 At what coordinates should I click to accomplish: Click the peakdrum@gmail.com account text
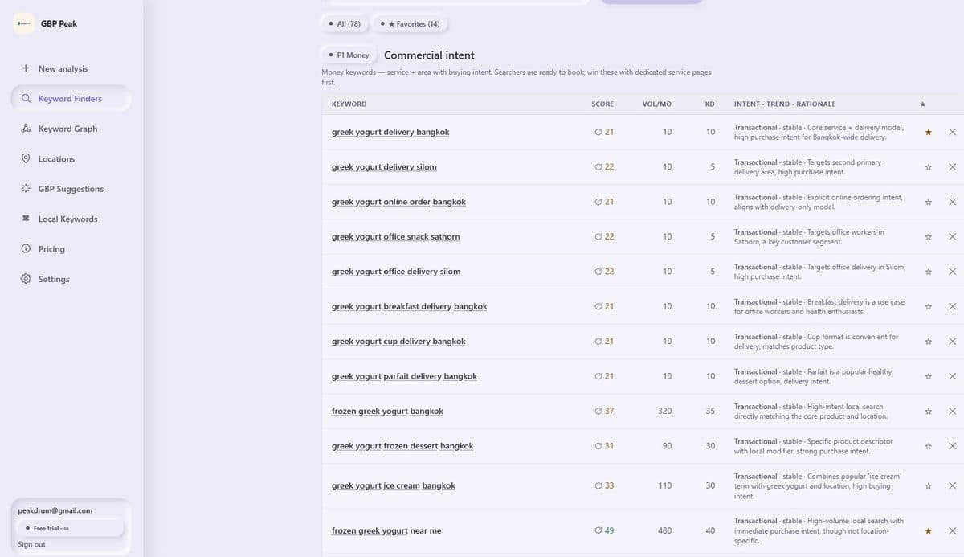(x=55, y=510)
